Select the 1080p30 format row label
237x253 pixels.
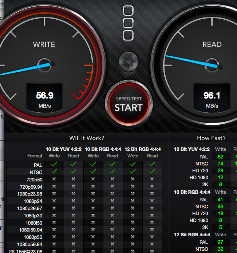coord(33,216)
